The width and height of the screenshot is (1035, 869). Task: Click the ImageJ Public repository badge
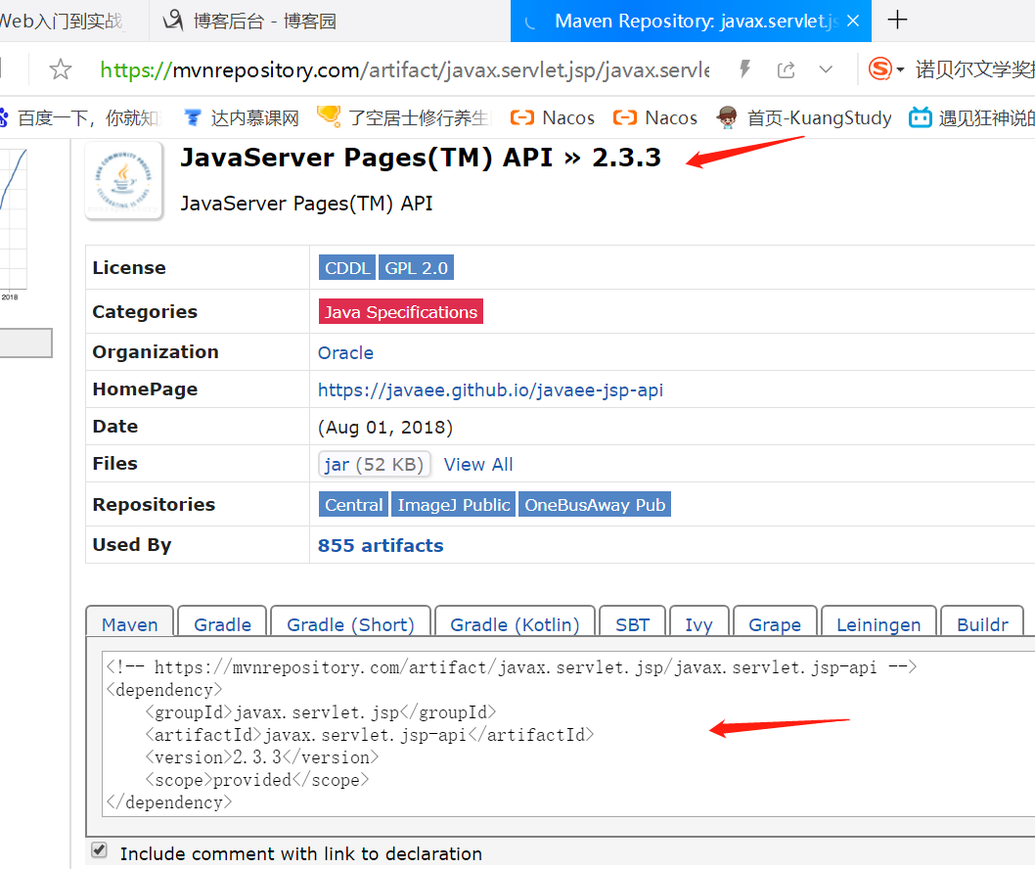pos(454,505)
